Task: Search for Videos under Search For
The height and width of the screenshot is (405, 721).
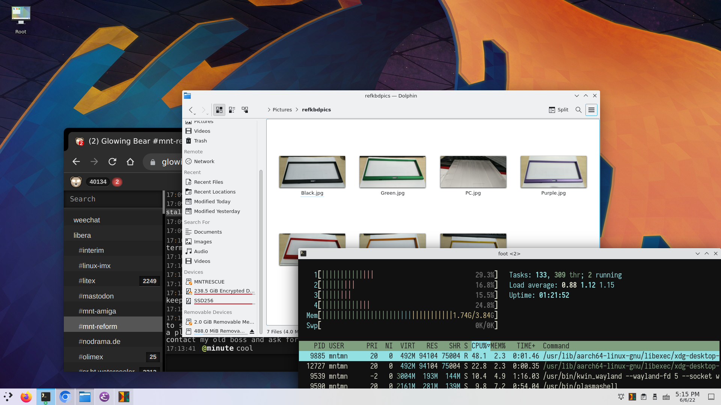Action: coord(220,261)
